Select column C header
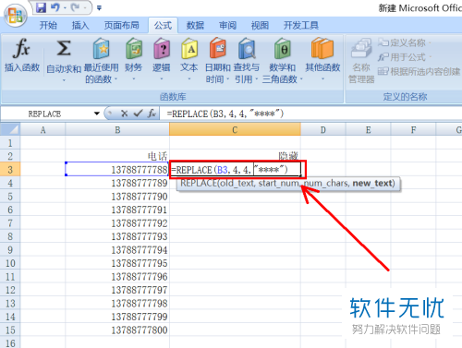 coord(235,130)
